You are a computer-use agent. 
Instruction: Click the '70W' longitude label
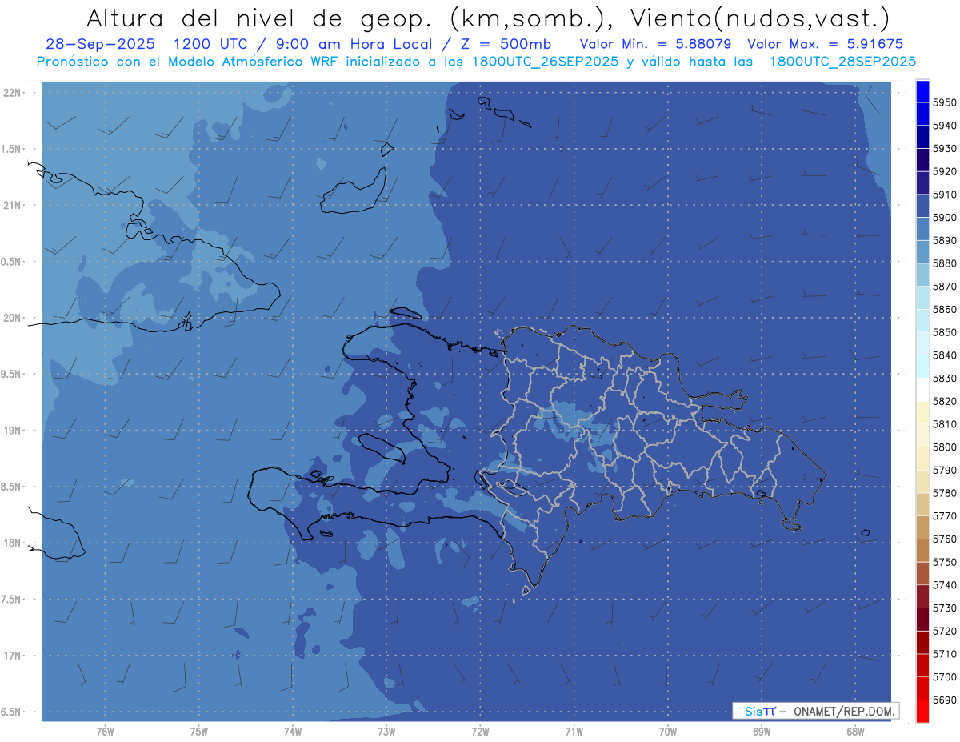coord(668,732)
